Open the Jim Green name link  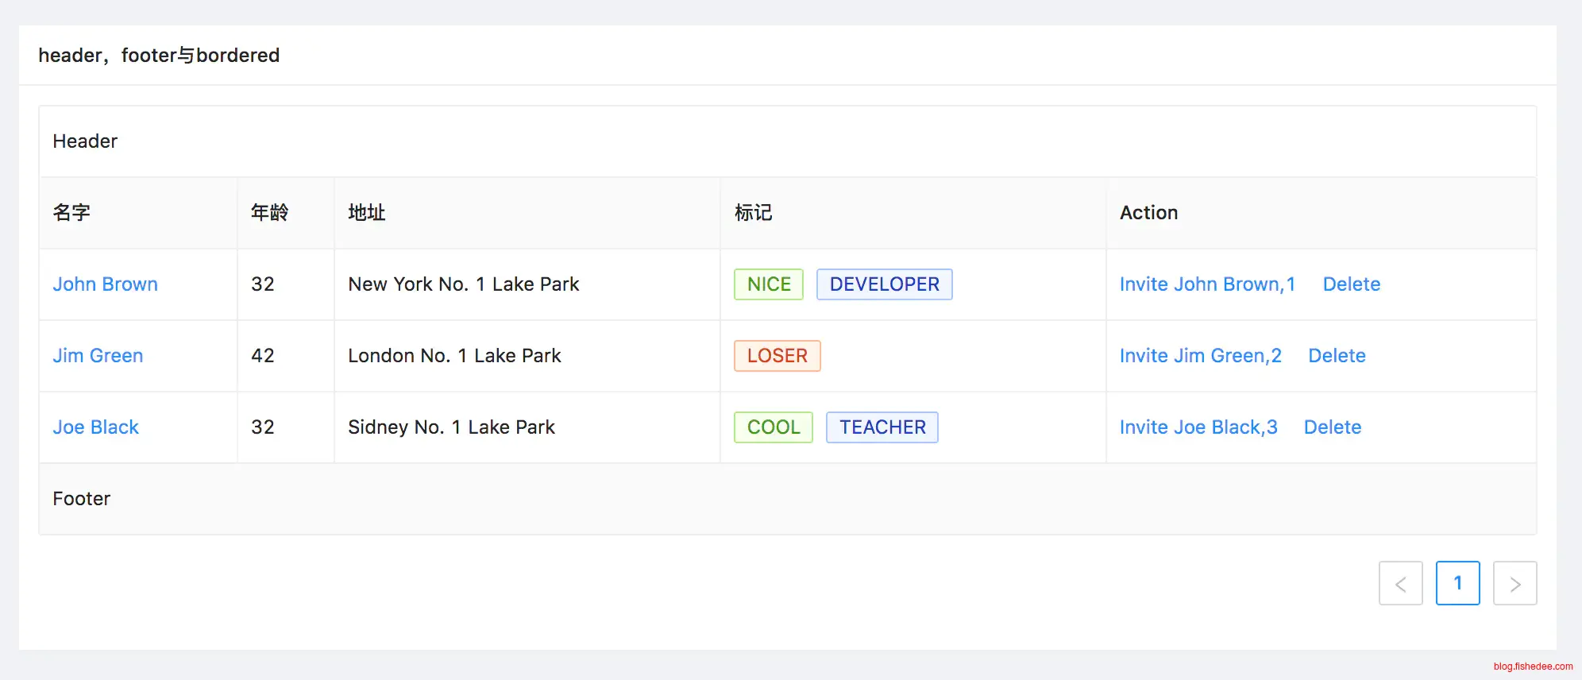[98, 356]
